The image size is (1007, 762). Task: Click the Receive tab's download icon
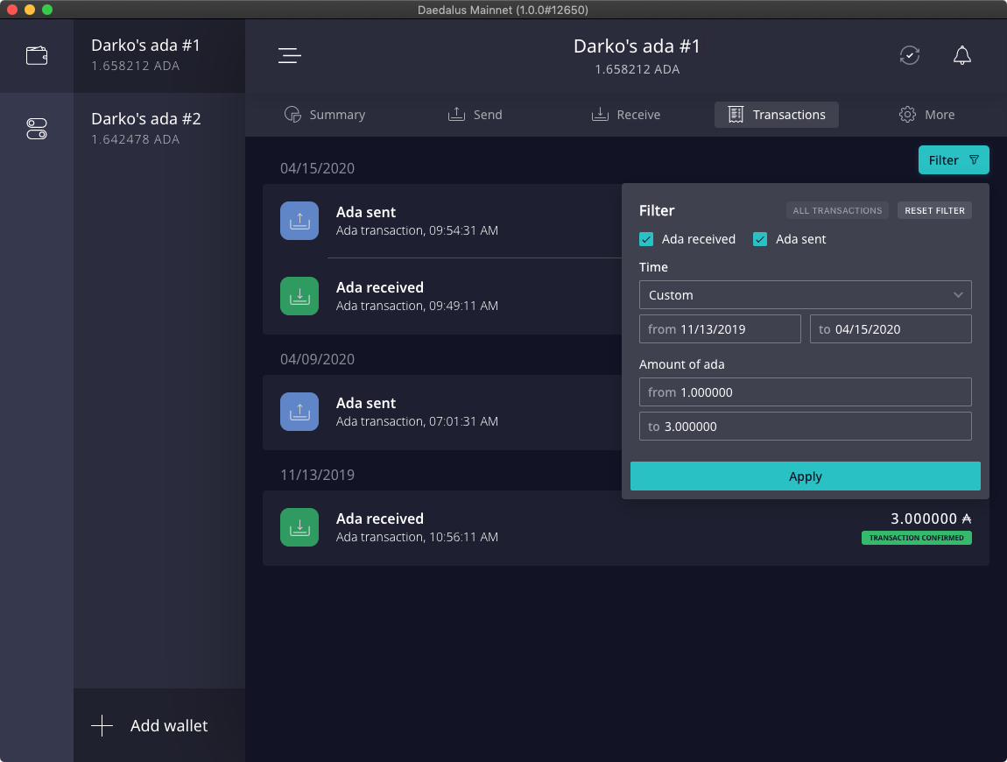click(600, 115)
